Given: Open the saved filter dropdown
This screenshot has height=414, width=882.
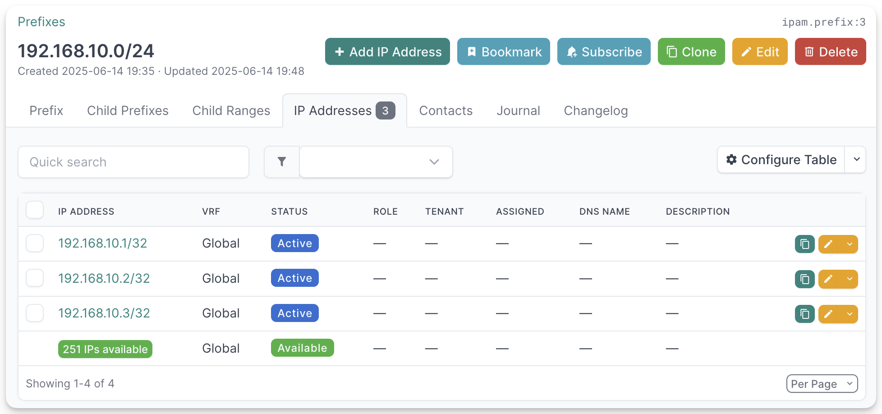Looking at the screenshot, I should point(376,162).
